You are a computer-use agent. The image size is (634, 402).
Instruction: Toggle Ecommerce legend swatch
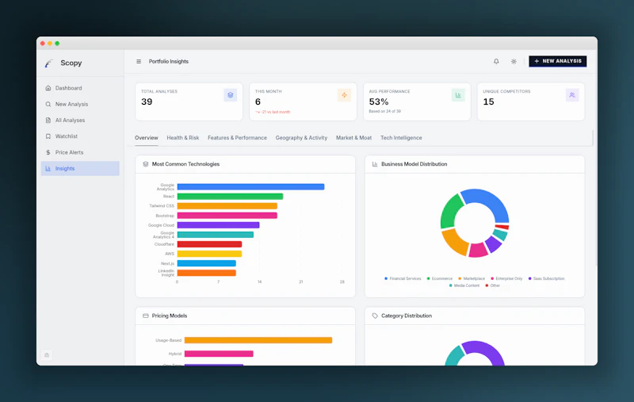(x=428, y=278)
